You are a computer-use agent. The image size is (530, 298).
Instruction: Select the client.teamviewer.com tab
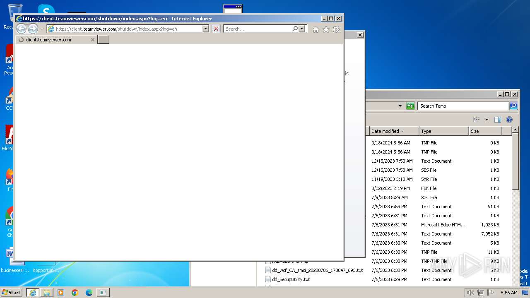click(x=55, y=40)
